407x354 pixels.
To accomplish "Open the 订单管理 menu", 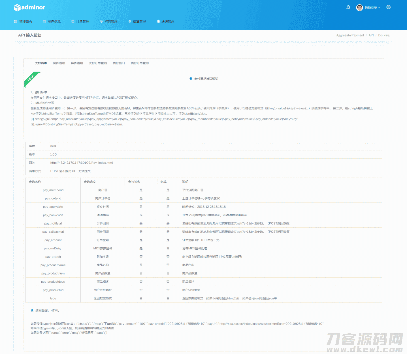I will click(x=82, y=21).
